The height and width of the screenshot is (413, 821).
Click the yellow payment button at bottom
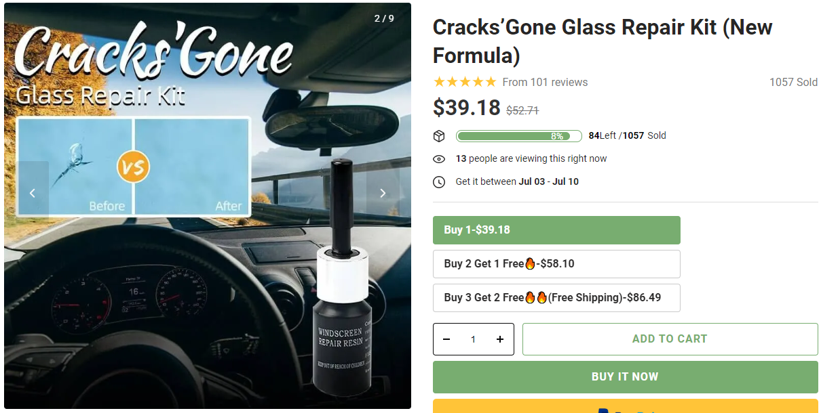[x=625, y=407]
